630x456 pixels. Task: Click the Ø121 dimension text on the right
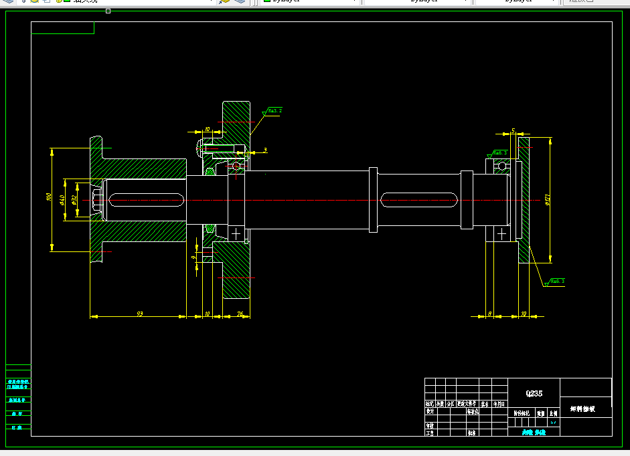click(x=548, y=200)
